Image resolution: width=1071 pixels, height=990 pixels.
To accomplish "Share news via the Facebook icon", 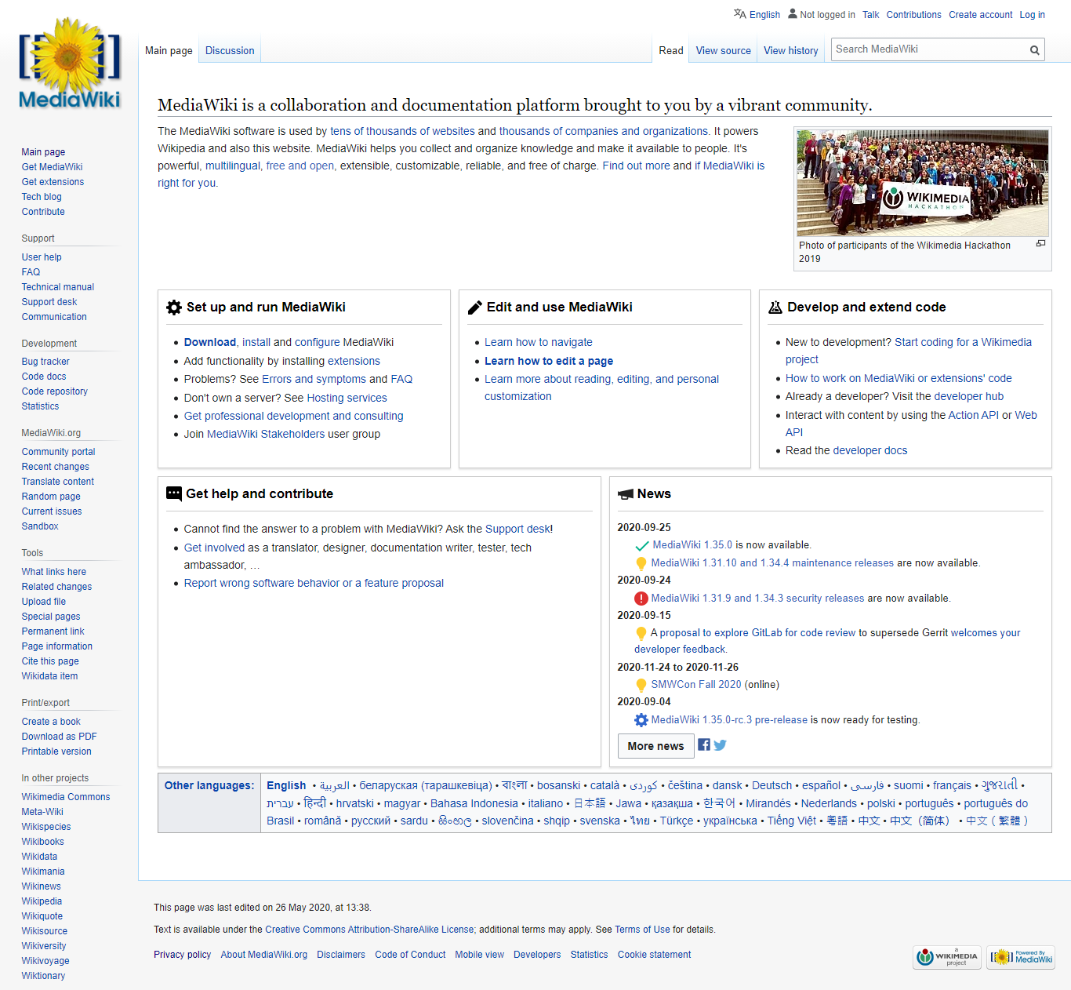I will click(703, 744).
